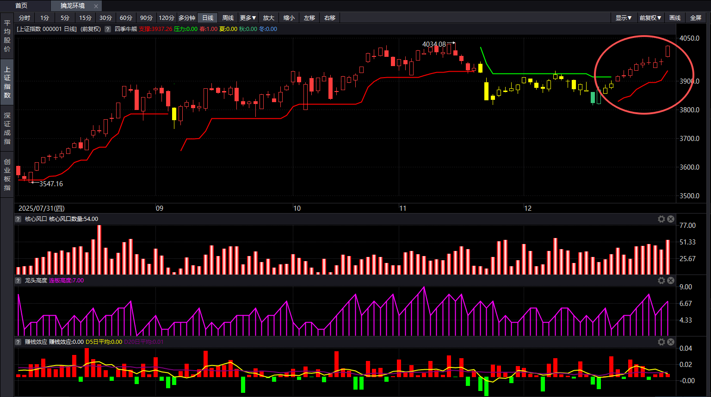711x397 pixels.
Task: Click the 四季牛熊 indicator name
Action: (126, 29)
